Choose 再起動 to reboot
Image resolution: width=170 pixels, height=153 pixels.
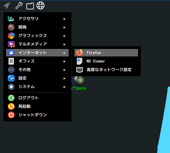(x=37, y=106)
